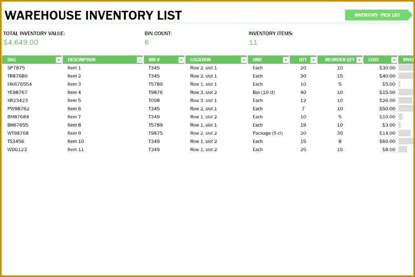The width and height of the screenshot is (415, 277).
Task: Open the LOCATION column filter icon
Action: click(244, 60)
